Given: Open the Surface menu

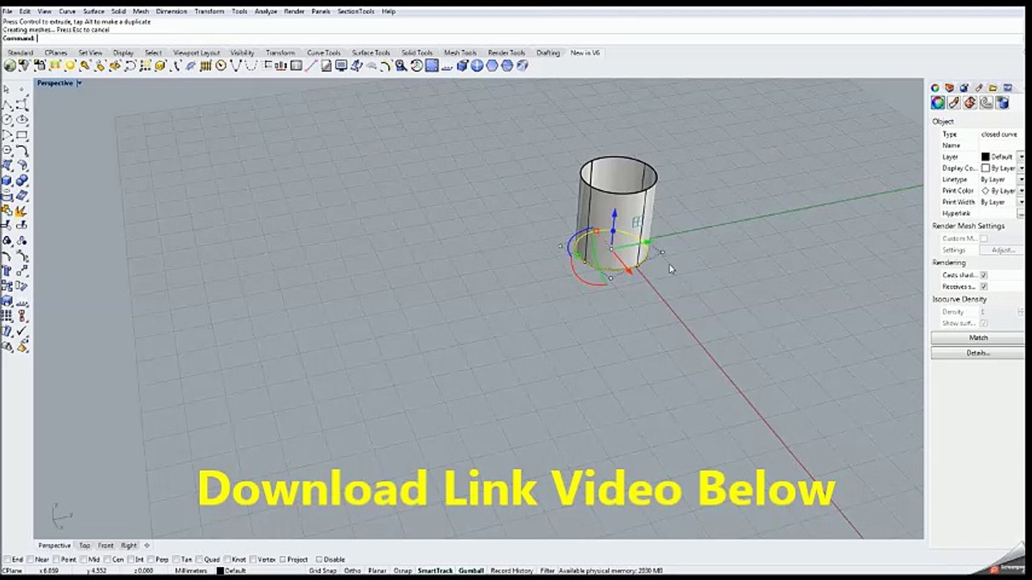Looking at the screenshot, I should (x=93, y=11).
